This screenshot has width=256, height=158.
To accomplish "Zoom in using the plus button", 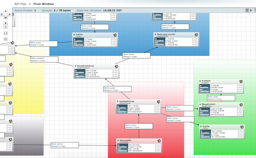I will (5, 23).
